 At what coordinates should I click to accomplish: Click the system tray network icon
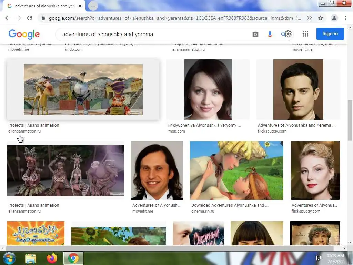click(x=319, y=258)
